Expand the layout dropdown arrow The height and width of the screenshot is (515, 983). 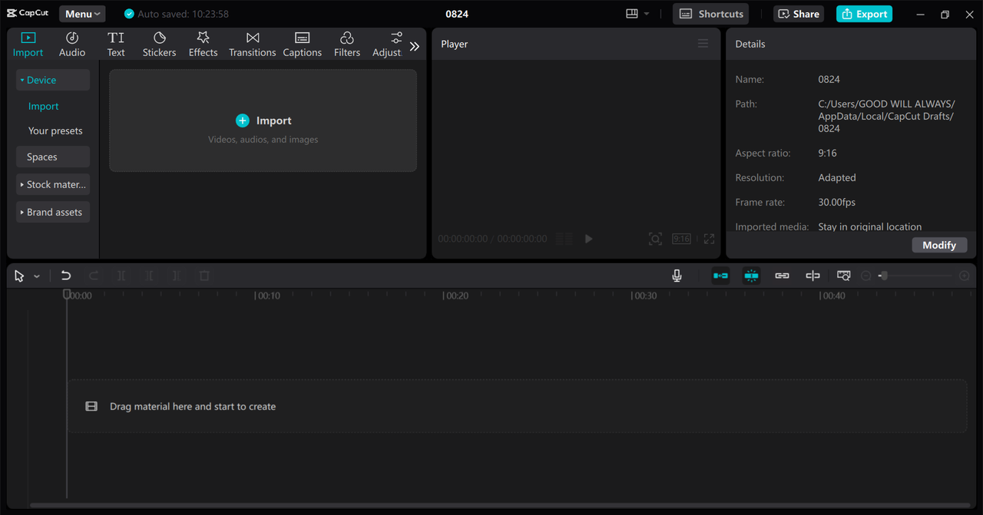click(x=647, y=14)
